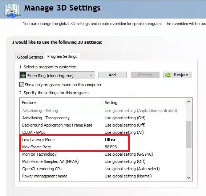Click the Restore button

tap(178, 75)
